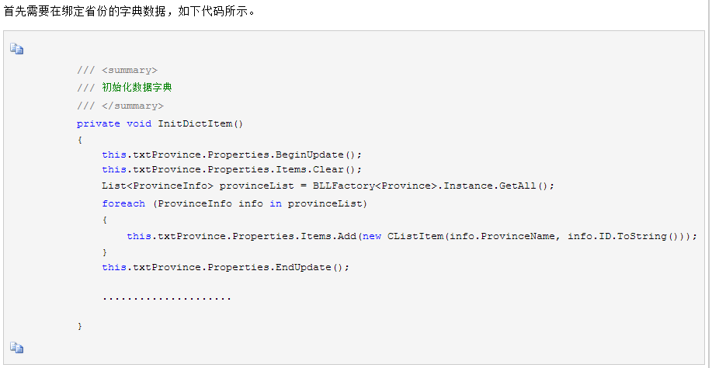Click the bottom copy code icon
This screenshot has height=368, width=712.
(x=17, y=348)
